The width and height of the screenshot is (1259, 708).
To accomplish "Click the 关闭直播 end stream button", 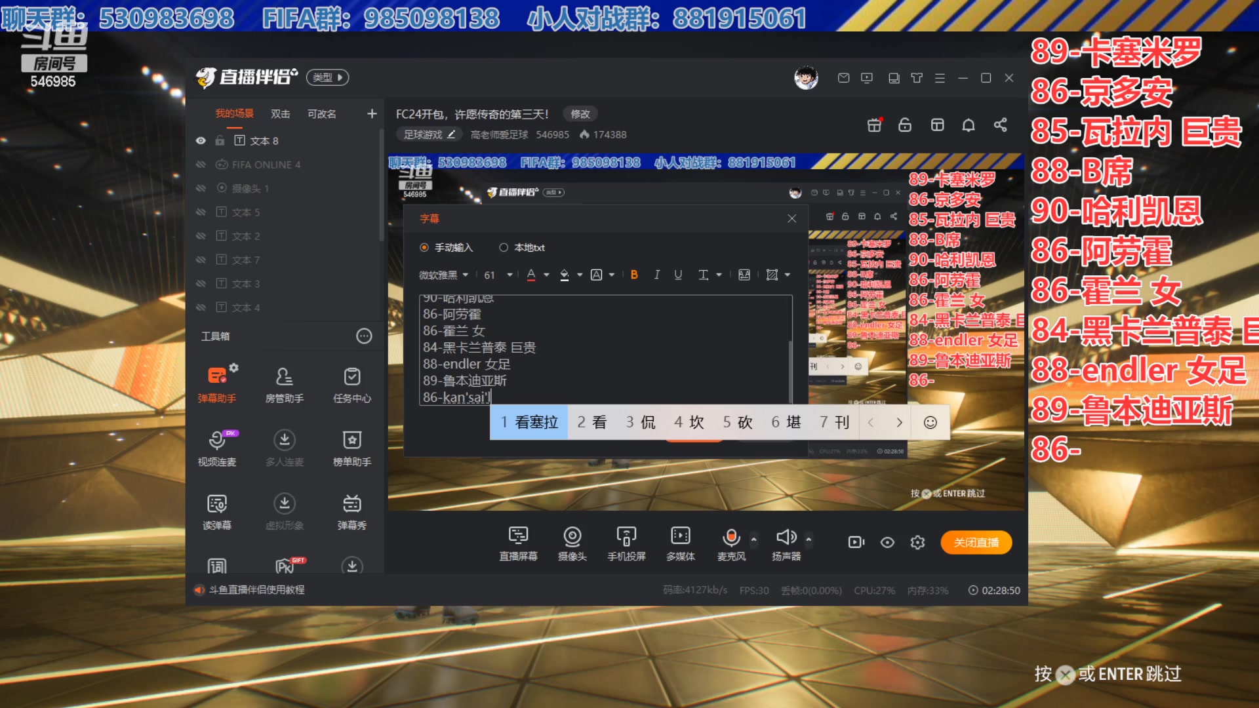I will 976,542.
